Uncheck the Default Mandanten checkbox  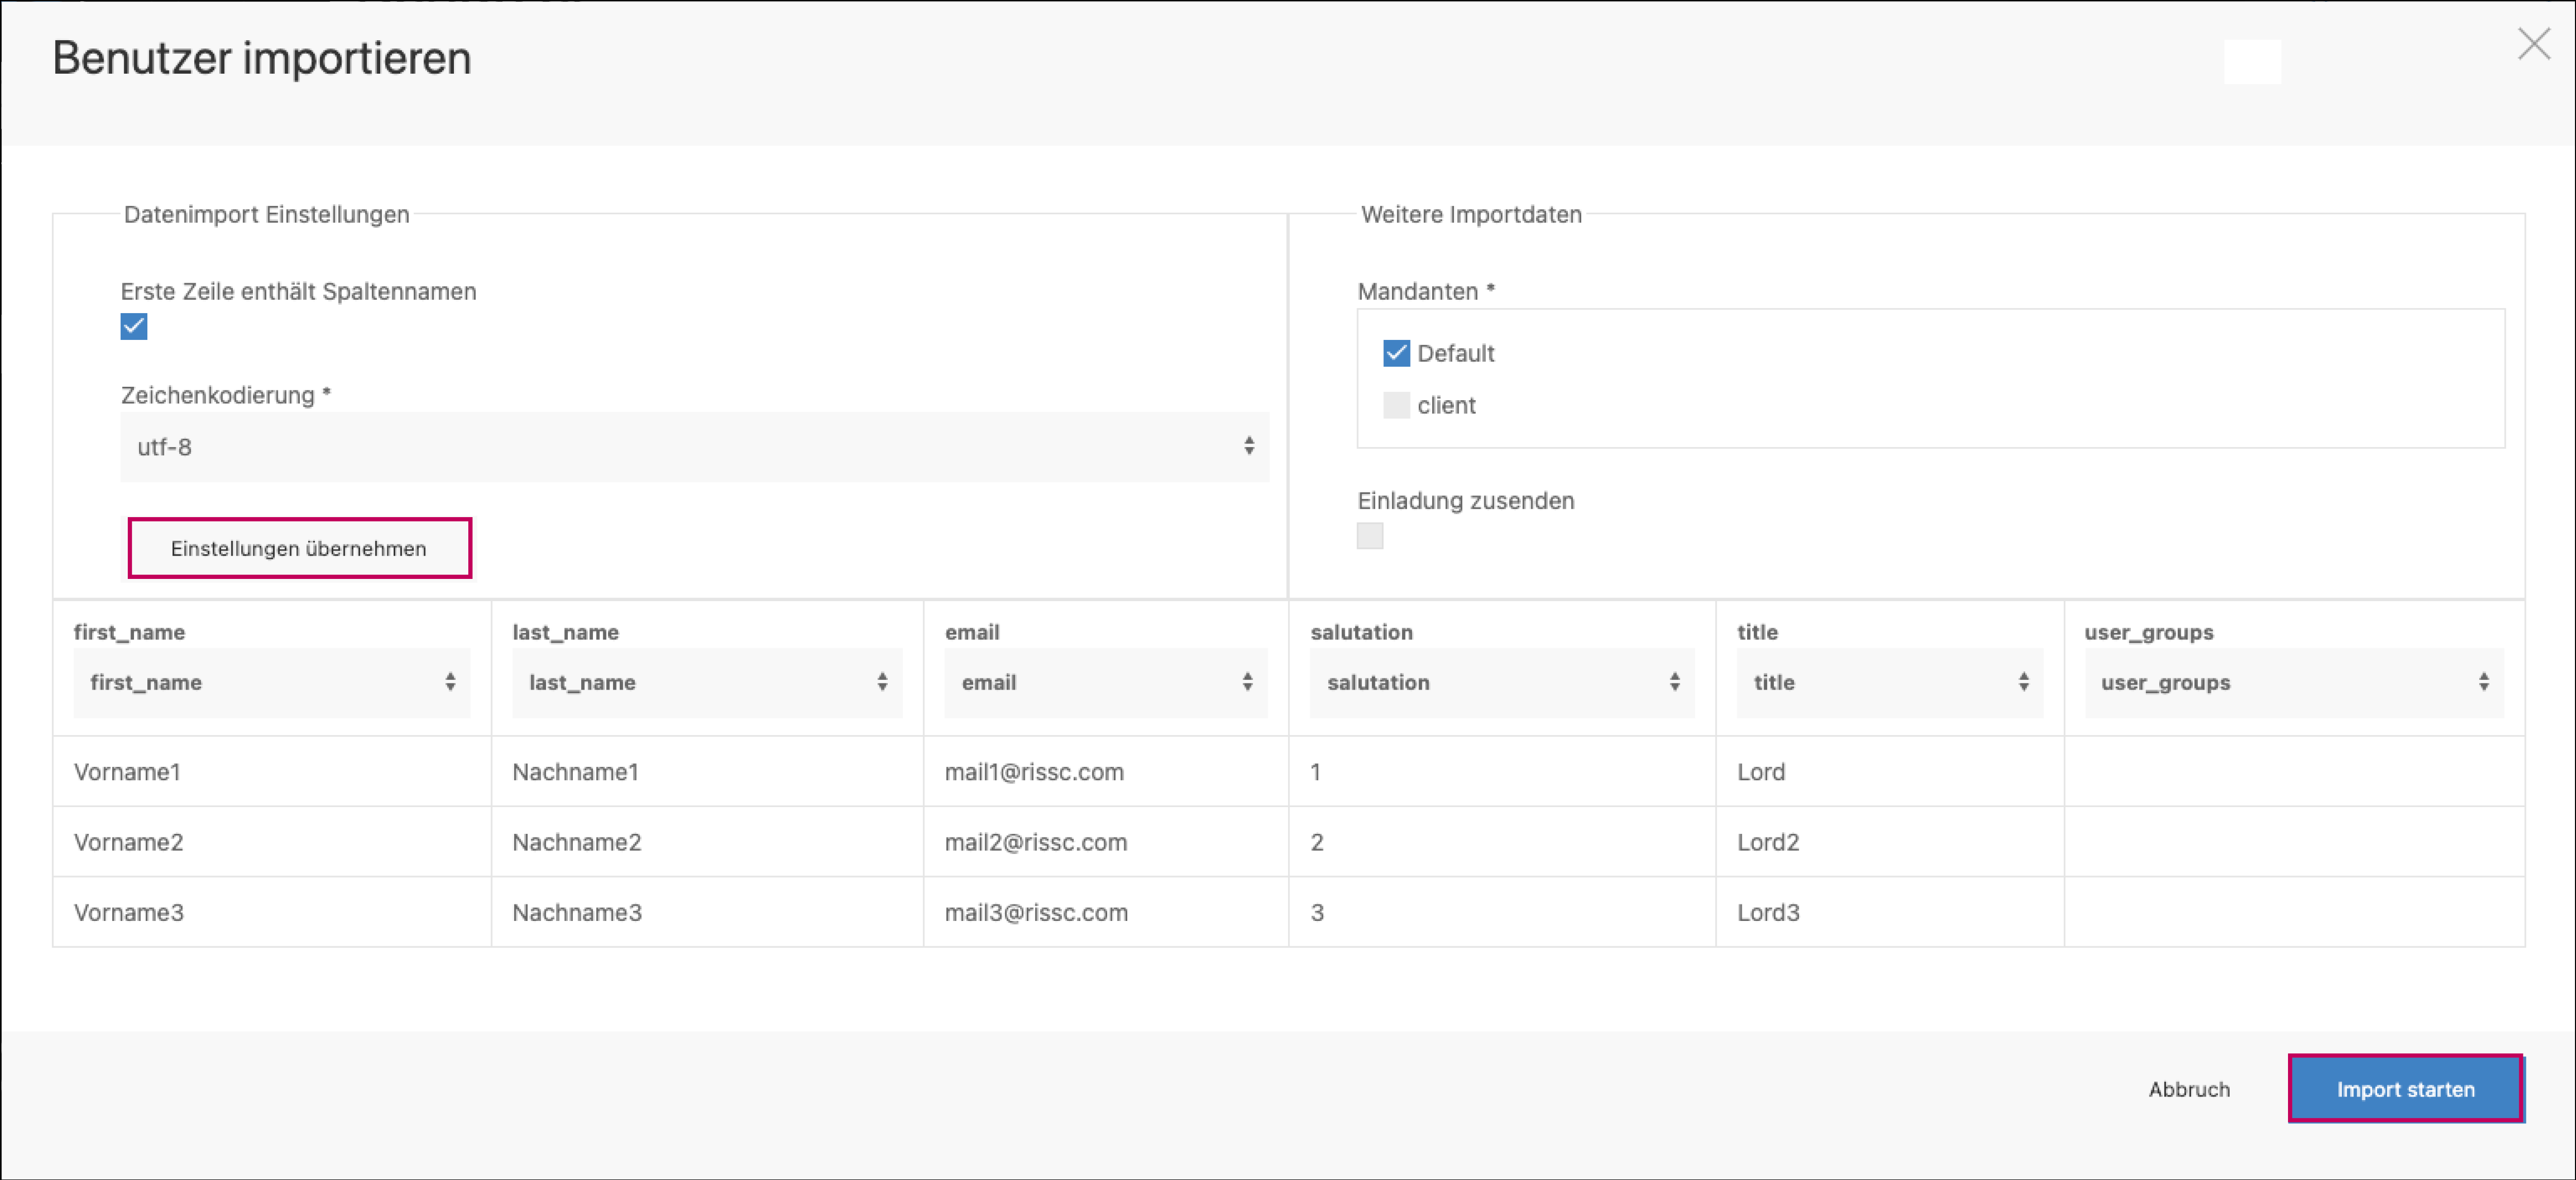click(x=1396, y=353)
